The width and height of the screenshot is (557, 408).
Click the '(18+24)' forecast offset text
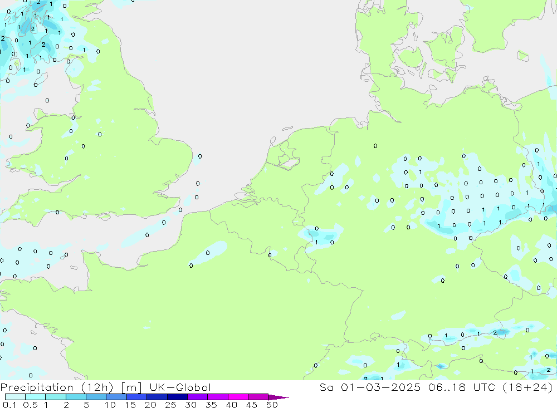click(x=528, y=387)
